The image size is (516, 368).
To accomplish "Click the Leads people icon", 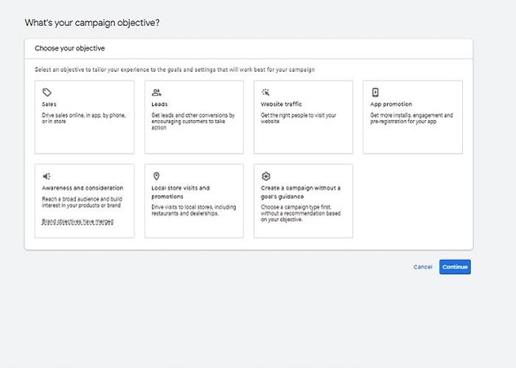I will coord(156,93).
